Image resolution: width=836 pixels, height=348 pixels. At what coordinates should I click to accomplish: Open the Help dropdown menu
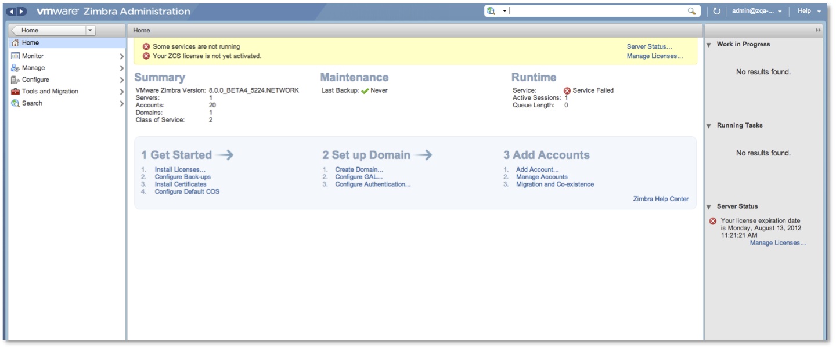809,11
